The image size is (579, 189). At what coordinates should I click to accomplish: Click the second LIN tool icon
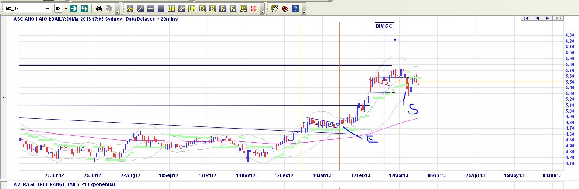pos(192,8)
